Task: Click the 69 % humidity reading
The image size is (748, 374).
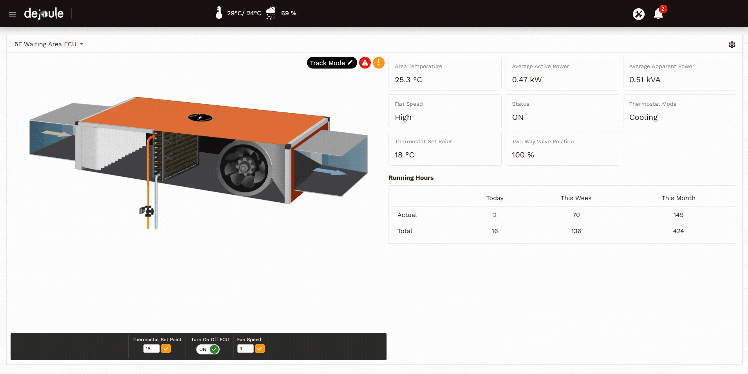Action: tap(289, 13)
